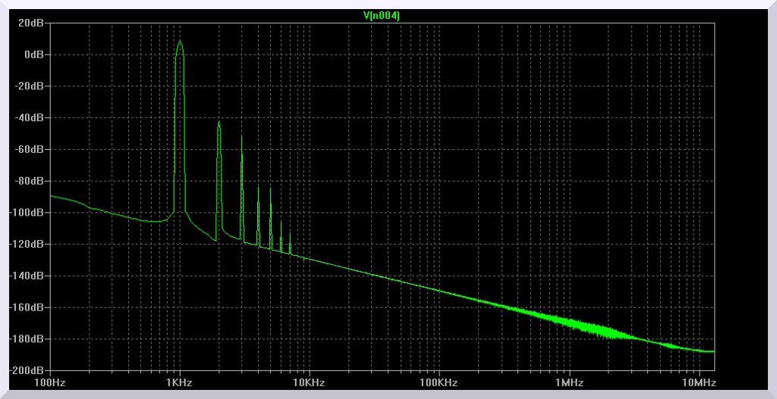Click the 0dB vertical axis label
The width and height of the screenshot is (777, 399).
[x=34, y=55]
